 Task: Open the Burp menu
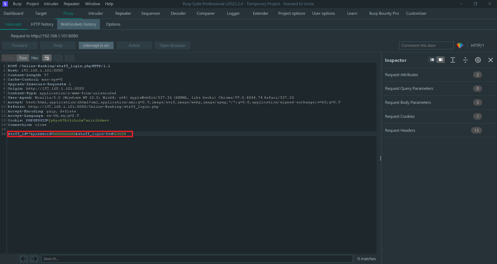tap(17, 4)
